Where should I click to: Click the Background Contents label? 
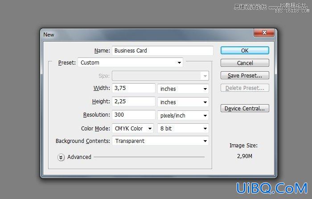83,141
